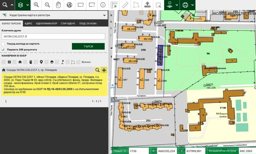Image resolution: width=256 pixels, height=154 pixels.
Task: Select the pan hand tool
Action: pyautogui.click(x=58, y=5)
